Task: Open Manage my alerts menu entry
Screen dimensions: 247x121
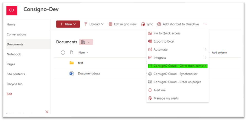Action: coord(177,98)
